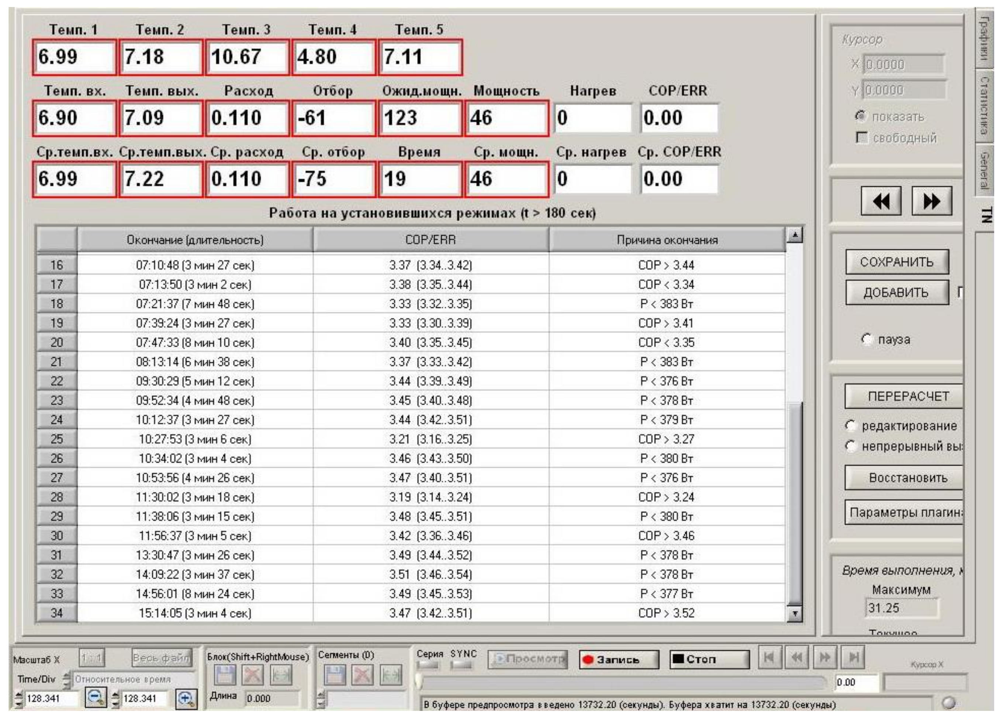Toggle the Серия indicator switch

coord(428,665)
